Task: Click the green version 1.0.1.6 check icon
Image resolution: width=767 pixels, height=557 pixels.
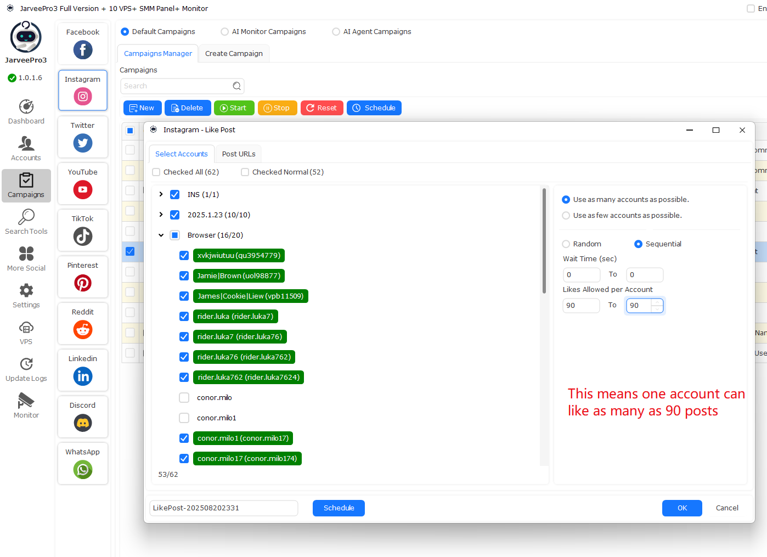Action: coord(12,78)
